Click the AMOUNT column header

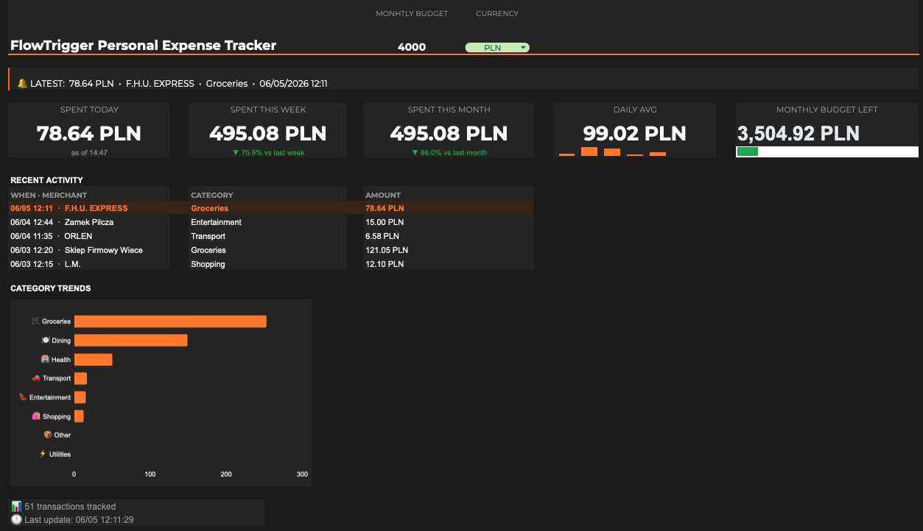(x=383, y=195)
